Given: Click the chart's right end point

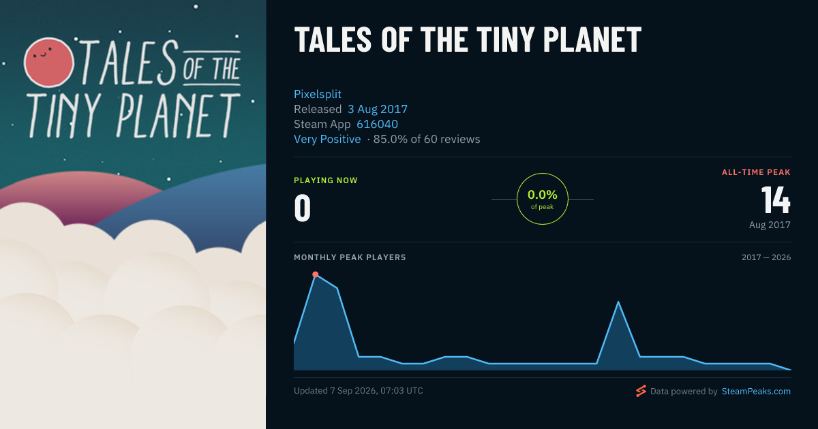Looking at the screenshot, I should 790,369.
